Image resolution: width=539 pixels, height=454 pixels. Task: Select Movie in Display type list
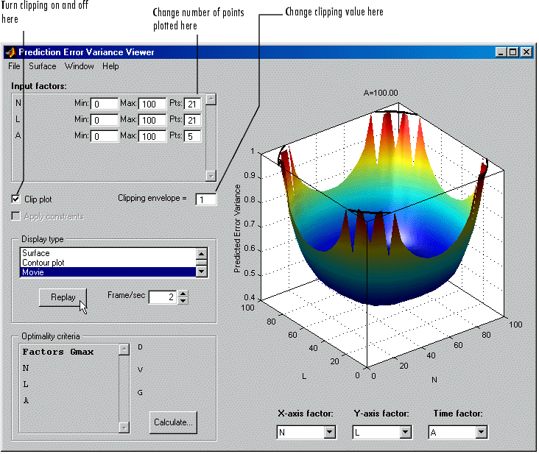[108, 272]
